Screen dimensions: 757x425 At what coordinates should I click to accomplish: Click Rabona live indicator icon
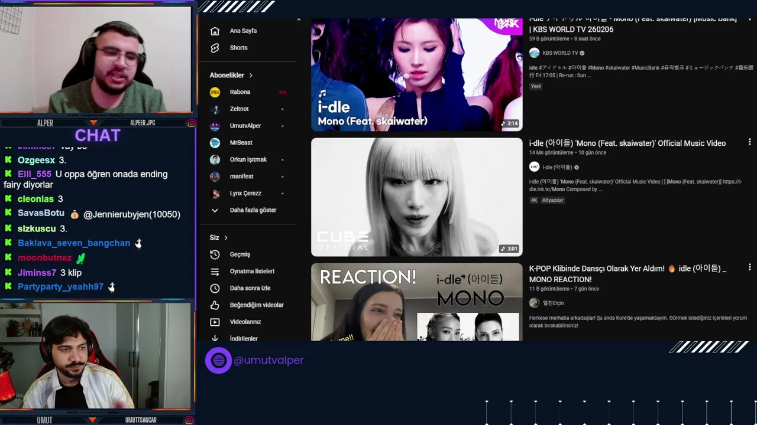pos(283,92)
